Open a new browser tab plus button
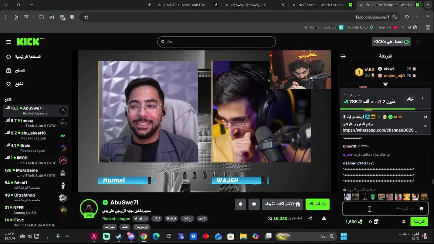Screen dimensions: 434x244 point(149,5)
